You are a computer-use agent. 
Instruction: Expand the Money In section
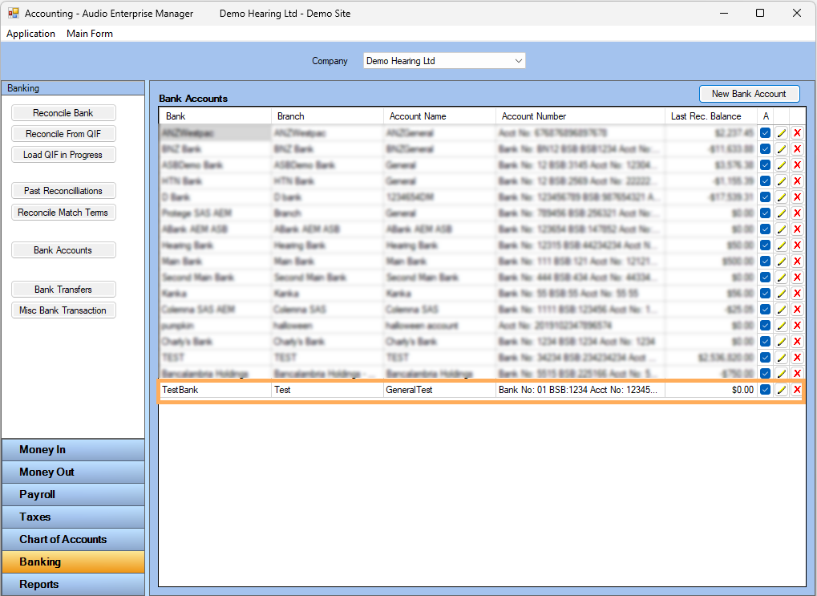pyautogui.click(x=73, y=450)
